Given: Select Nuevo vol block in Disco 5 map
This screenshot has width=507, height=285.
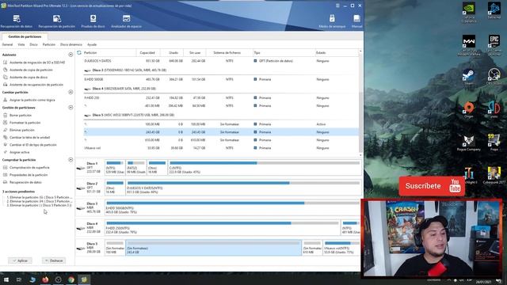Looking at the screenshot, I should 342,248.
